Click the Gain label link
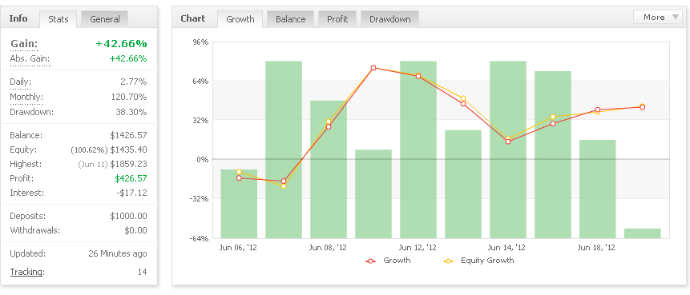The image size is (690, 295). click(x=24, y=44)
